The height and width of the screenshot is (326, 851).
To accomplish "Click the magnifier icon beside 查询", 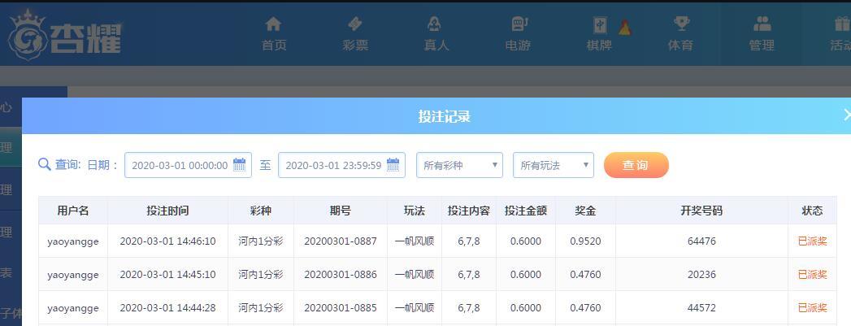I will click(x=45, y=164).
